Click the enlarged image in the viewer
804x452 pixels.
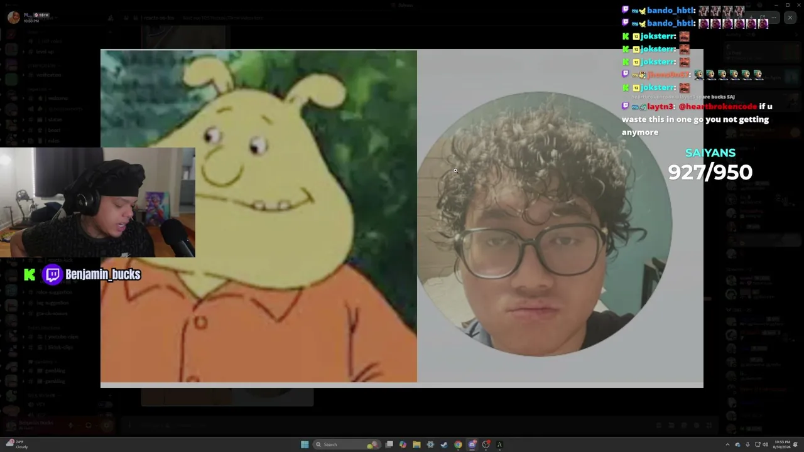click(x=402, y=218)
